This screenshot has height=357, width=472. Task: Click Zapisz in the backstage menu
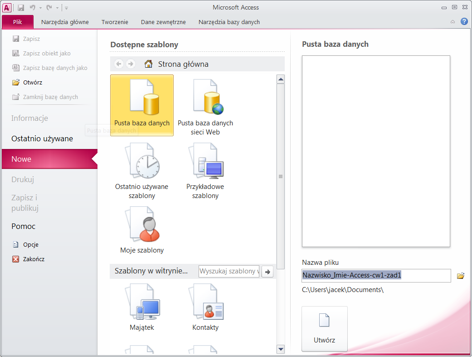[31, 39]
